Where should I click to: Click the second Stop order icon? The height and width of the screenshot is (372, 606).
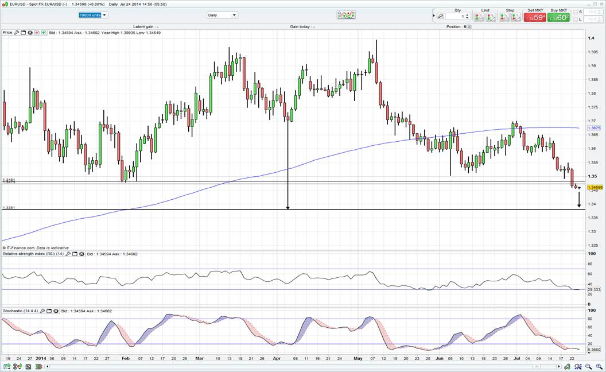515,17
